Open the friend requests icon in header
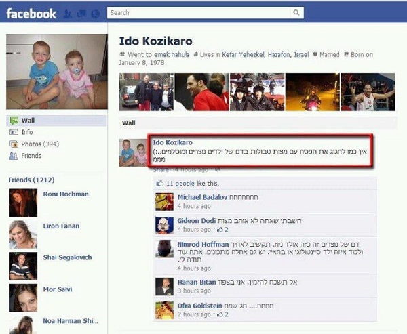 click(67, 14)
